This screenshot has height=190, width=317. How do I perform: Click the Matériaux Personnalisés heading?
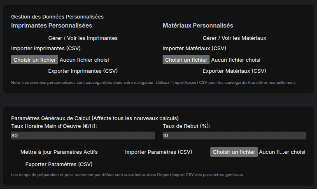pos(198,25)
